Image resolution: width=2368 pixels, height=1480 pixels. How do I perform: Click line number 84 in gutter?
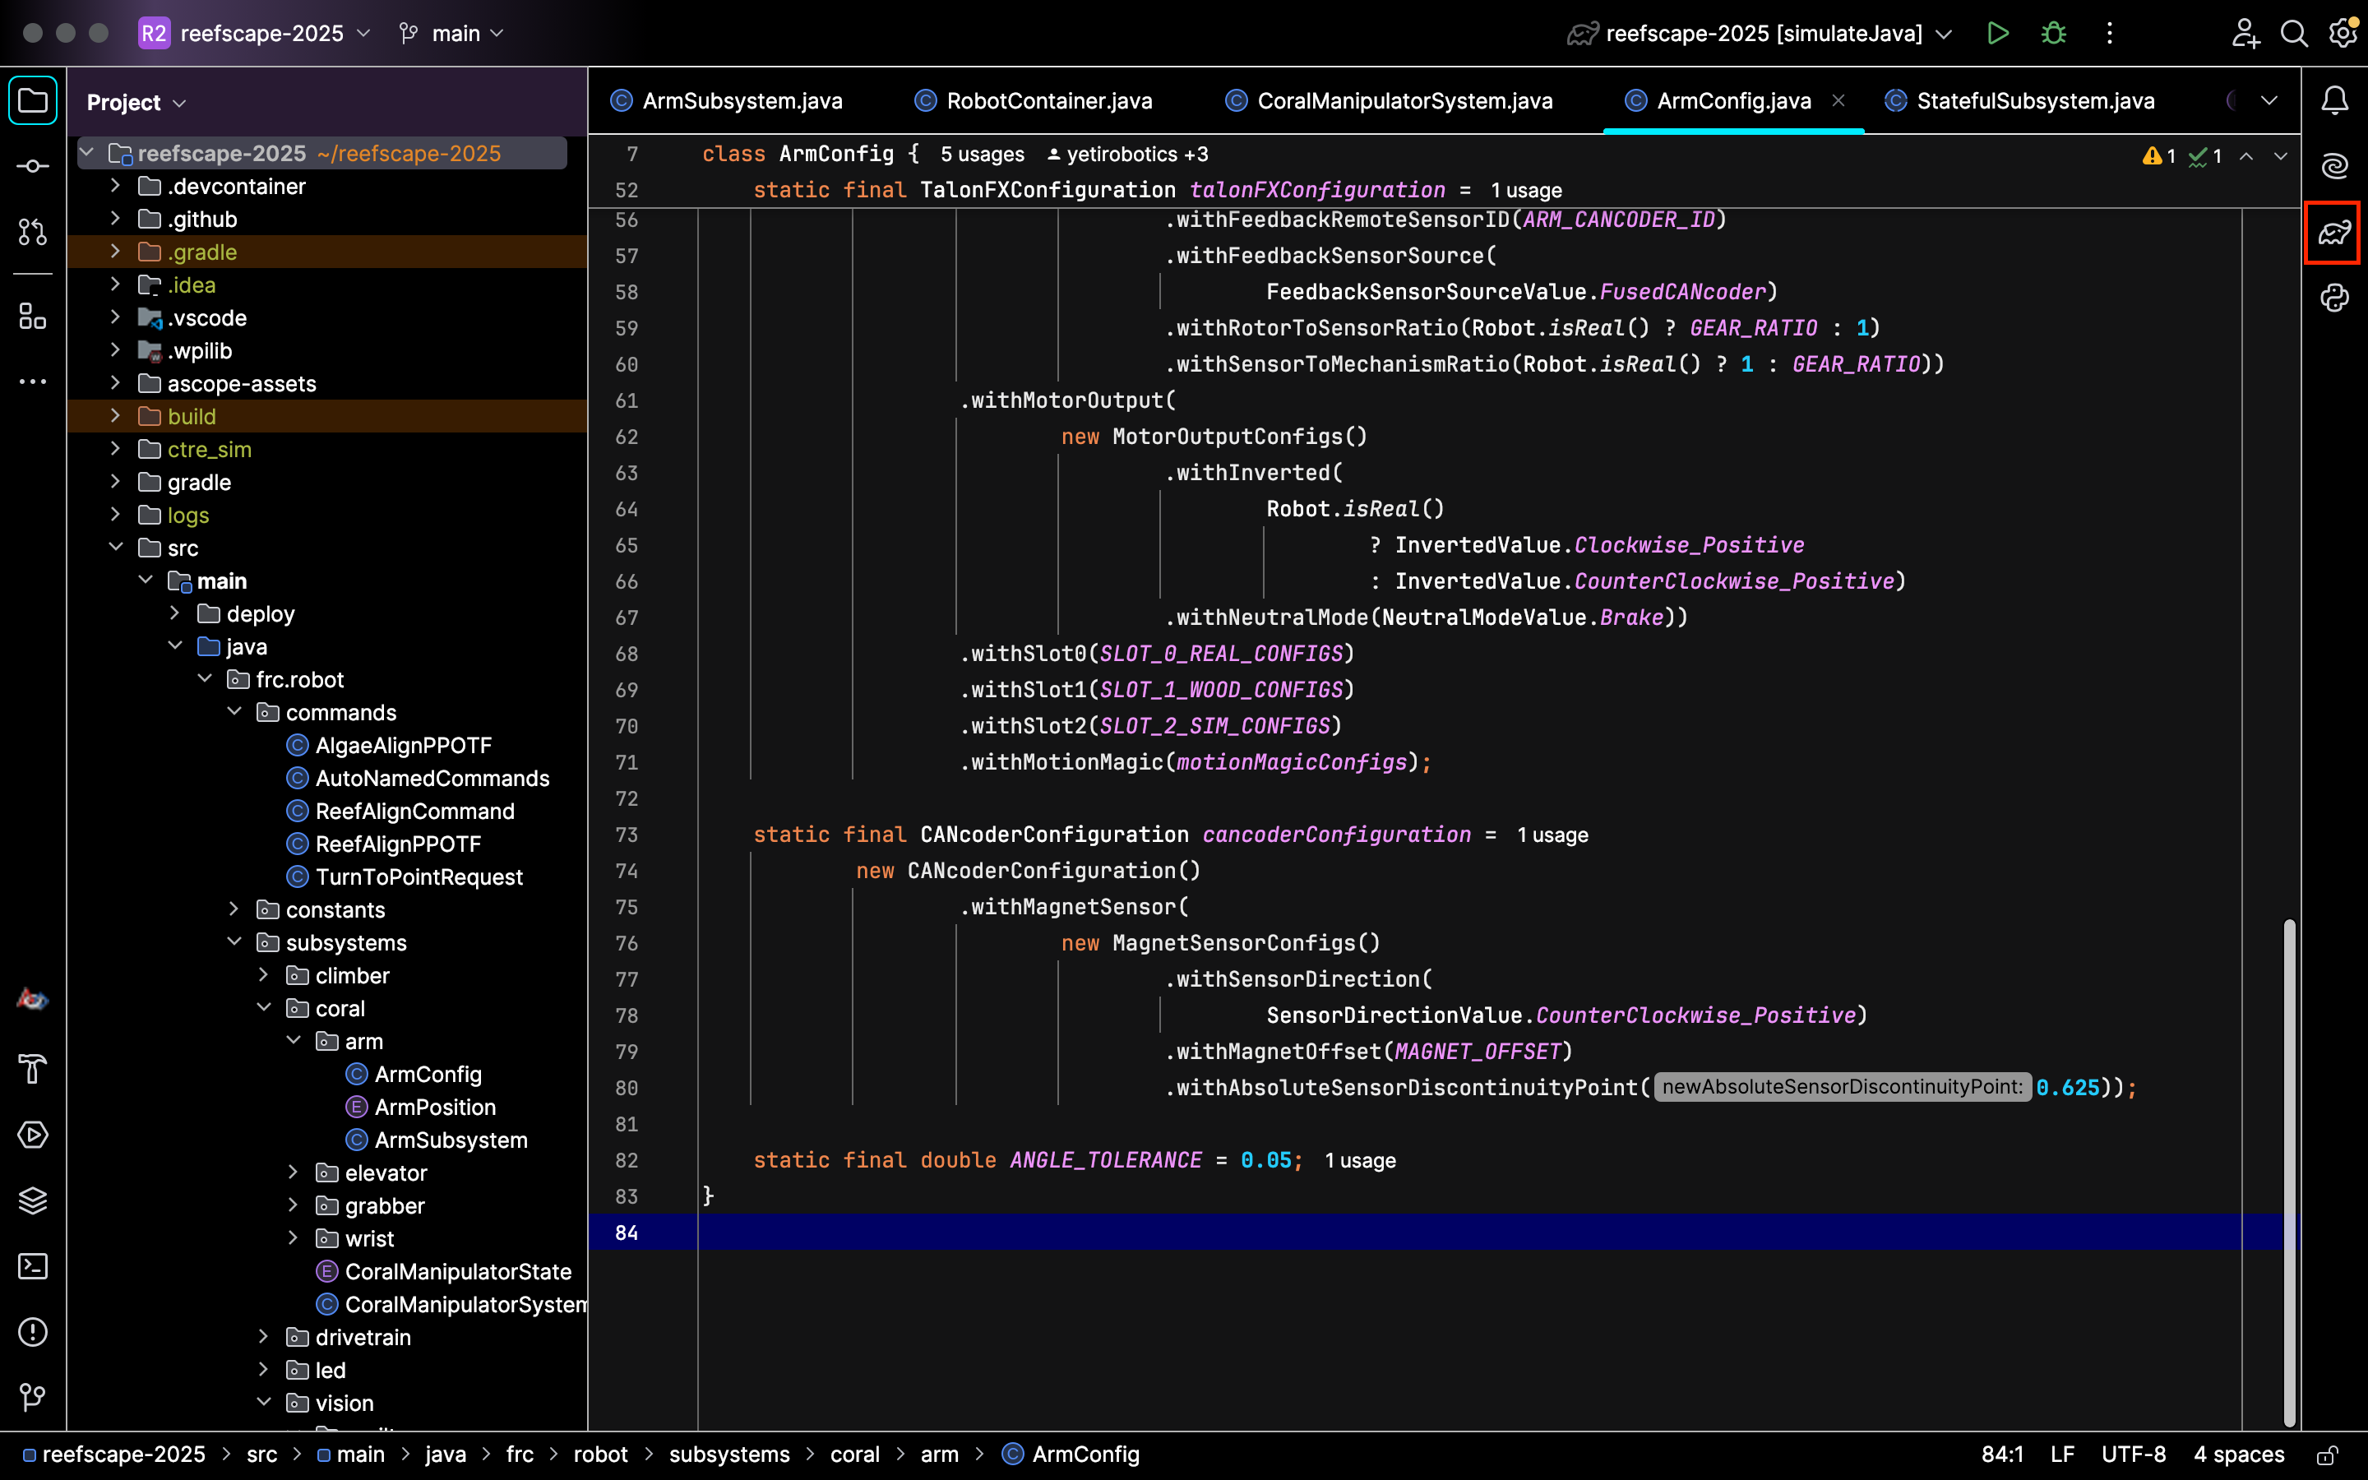pyautogui.click(x=627, y=1233)
